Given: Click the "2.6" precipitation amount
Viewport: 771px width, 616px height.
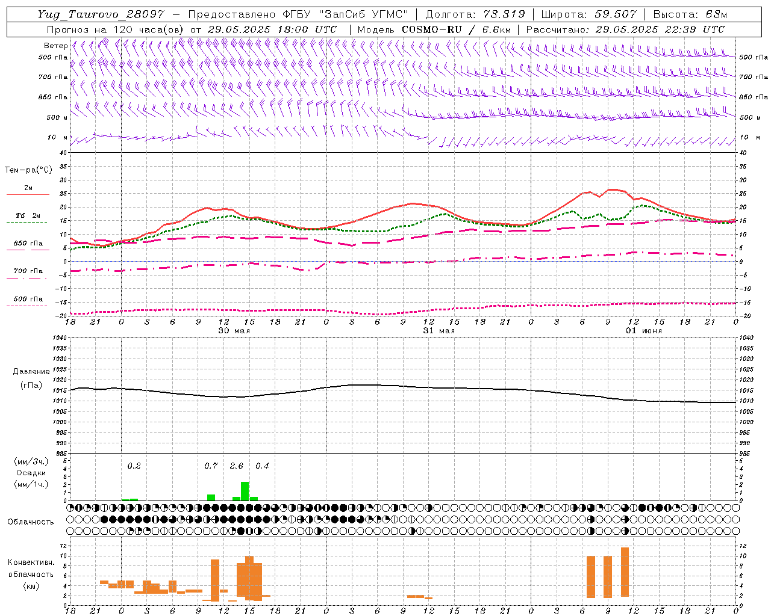Looking at the screenshot, I should coord(237,466).
